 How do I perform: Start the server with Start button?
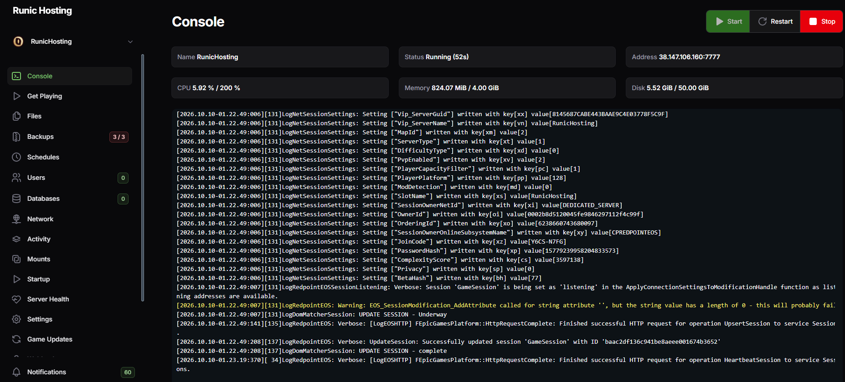(x=728, y=21)
